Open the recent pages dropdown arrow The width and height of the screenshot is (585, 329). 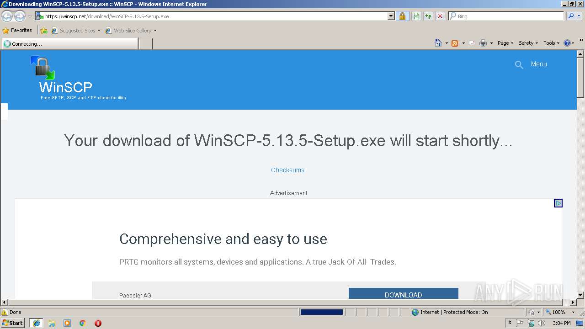point(30,16)
